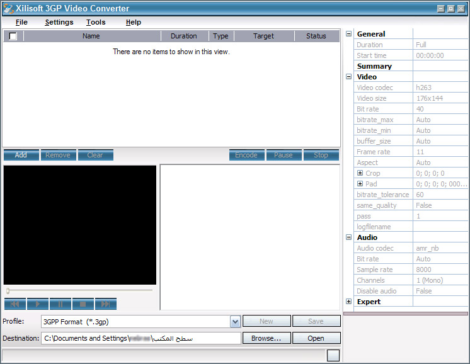Select the Start time 00:00:00 value
The height and width of the screenshot is (364, 470).
440,55
